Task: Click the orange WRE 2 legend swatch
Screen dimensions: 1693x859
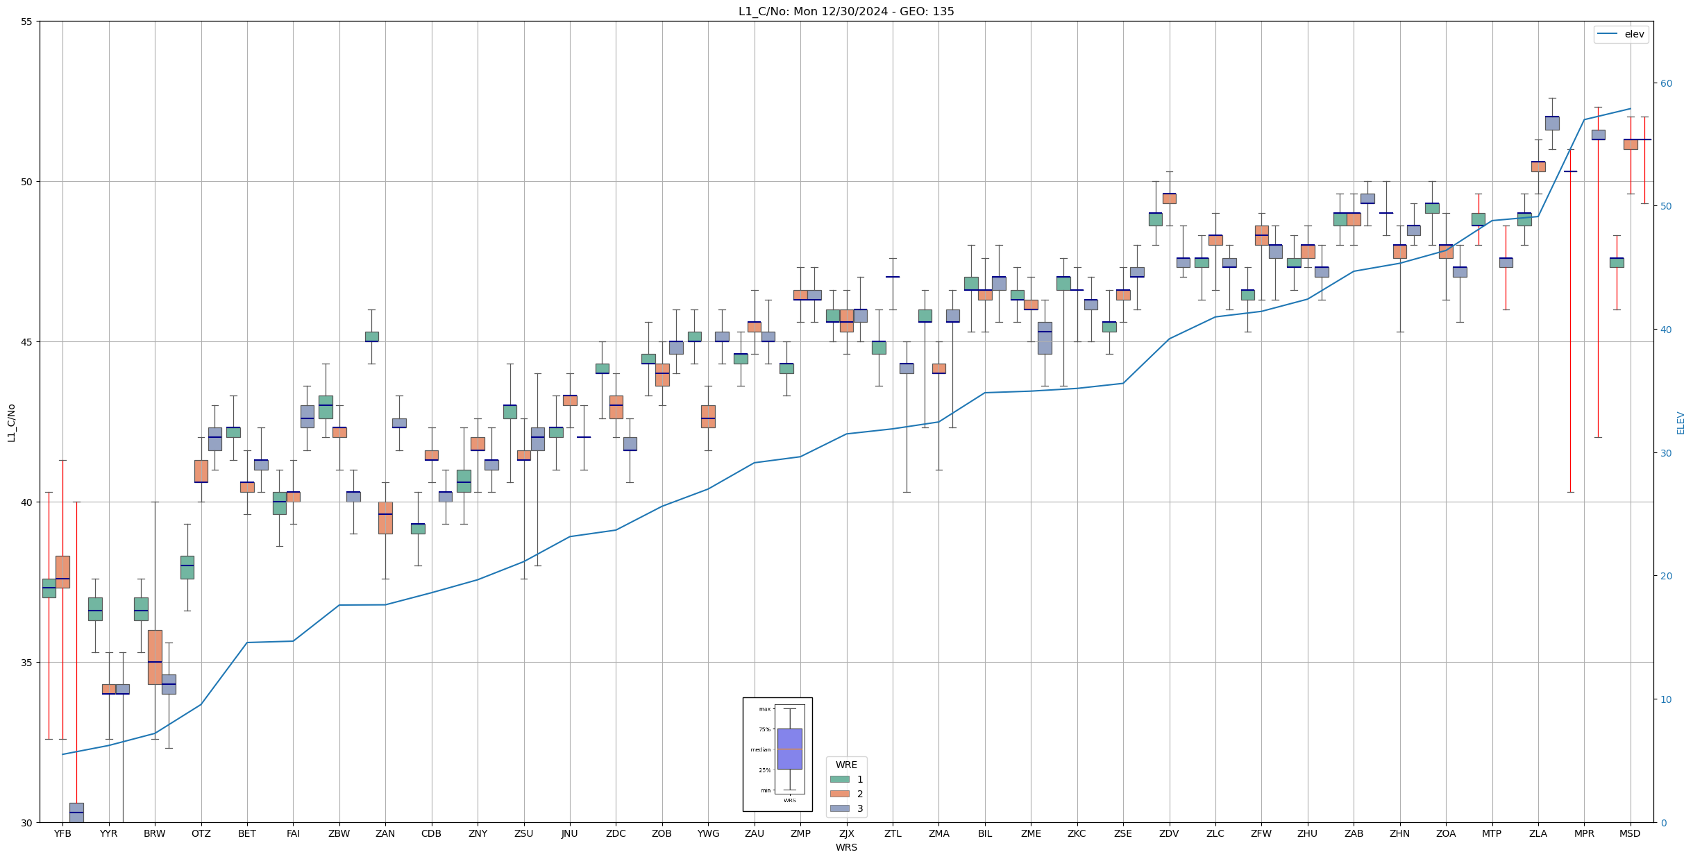Action: point(839,794)
